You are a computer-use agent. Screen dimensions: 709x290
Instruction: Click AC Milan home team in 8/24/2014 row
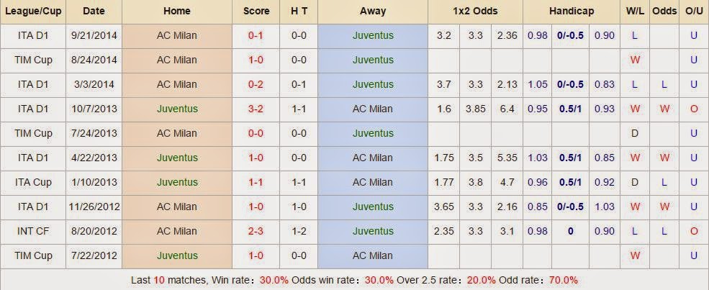pos(177,60)
